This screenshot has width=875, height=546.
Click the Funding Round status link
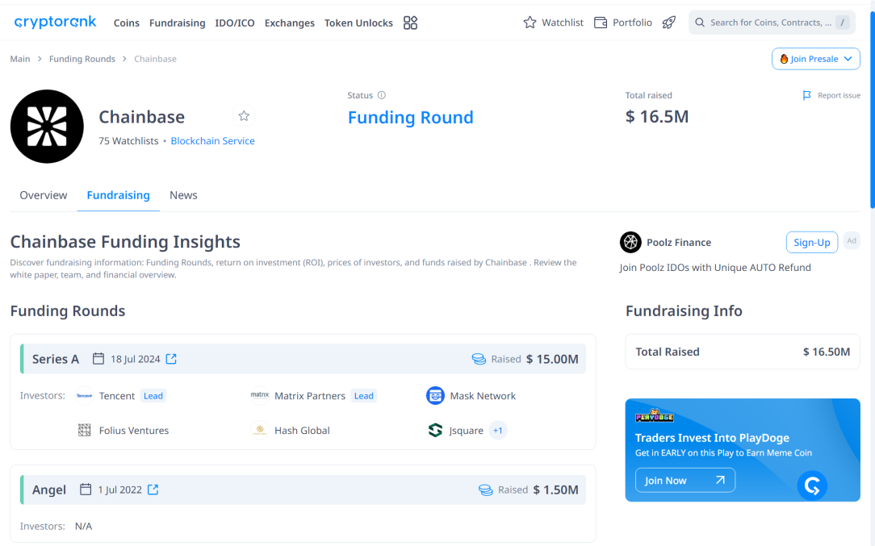pos(411,117)
